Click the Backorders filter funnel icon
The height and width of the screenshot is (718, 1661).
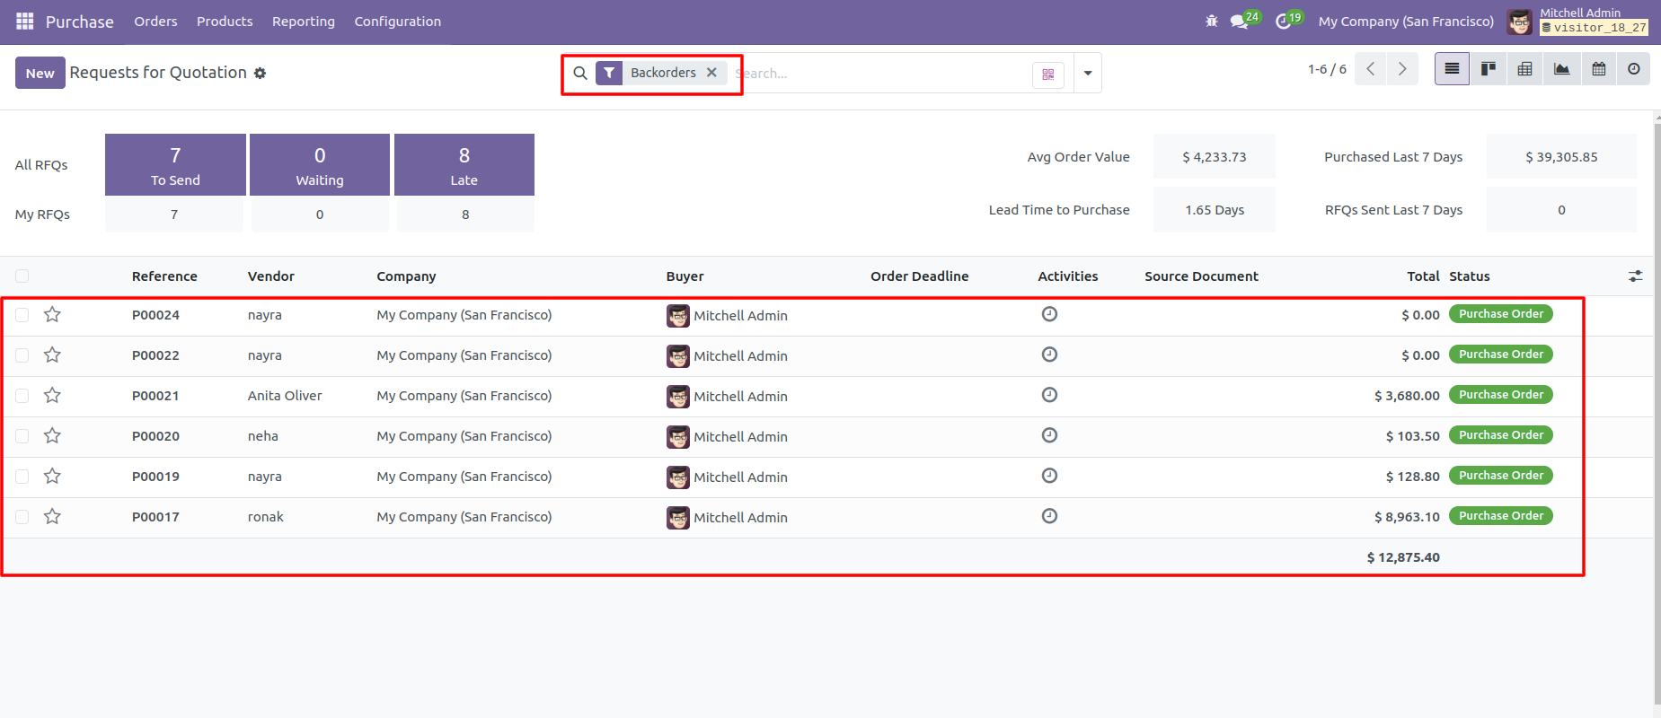tap(609, 73)
